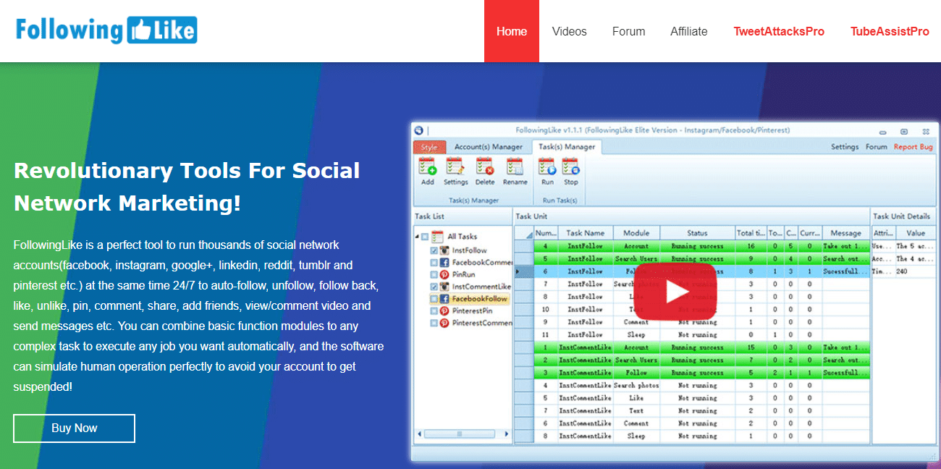
Task: Click the All Tasks calendar icon
Action: [436, 237]
